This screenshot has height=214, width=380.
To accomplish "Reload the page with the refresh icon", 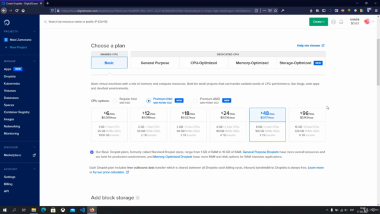I will (17, 11).
